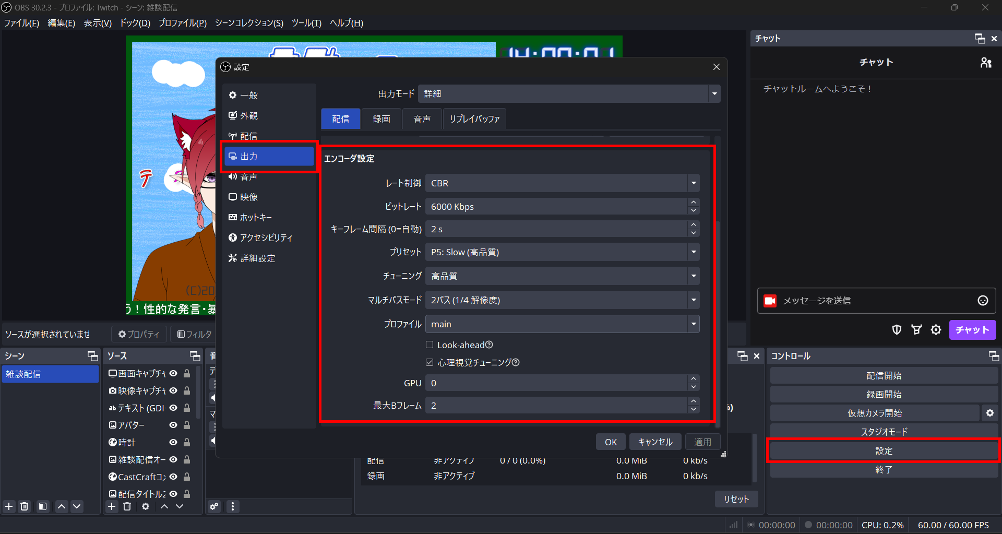Screen dimensions: 1002x534
Task: Open the プロファイル main dropdown
Action: coord(563,324)
